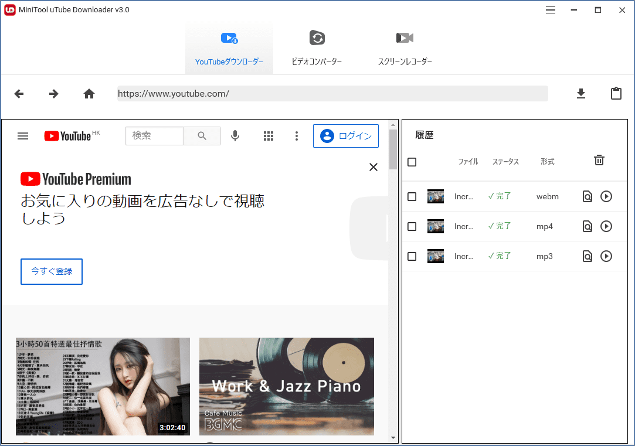Image resolution: width=635 pixels, height=446 pixels.
Task: Click the ファイル column header
Action: [x=468, y=162]
